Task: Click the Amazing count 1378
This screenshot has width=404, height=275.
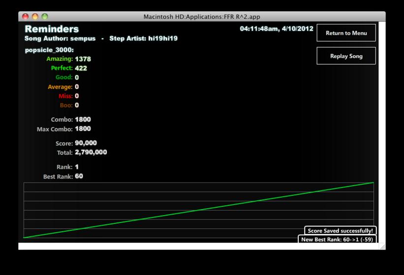Action: [83, 59]
